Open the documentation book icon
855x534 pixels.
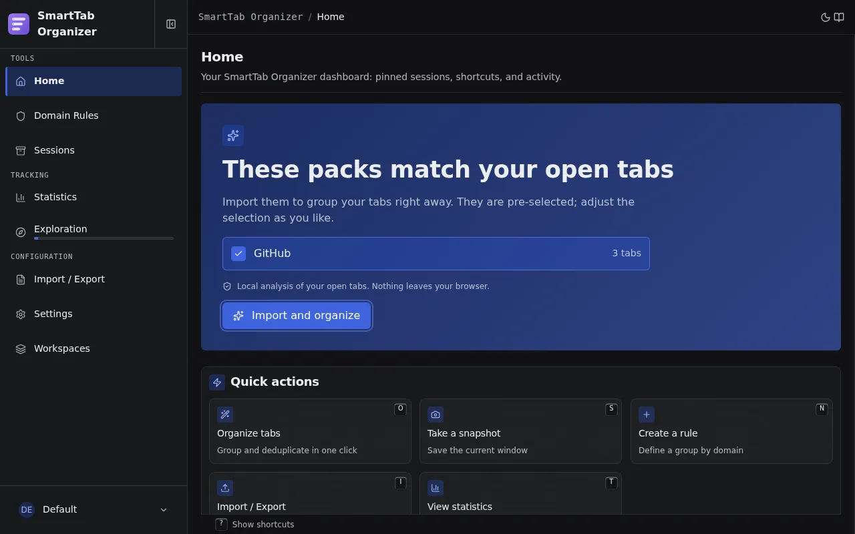click(x=839, y=17)
